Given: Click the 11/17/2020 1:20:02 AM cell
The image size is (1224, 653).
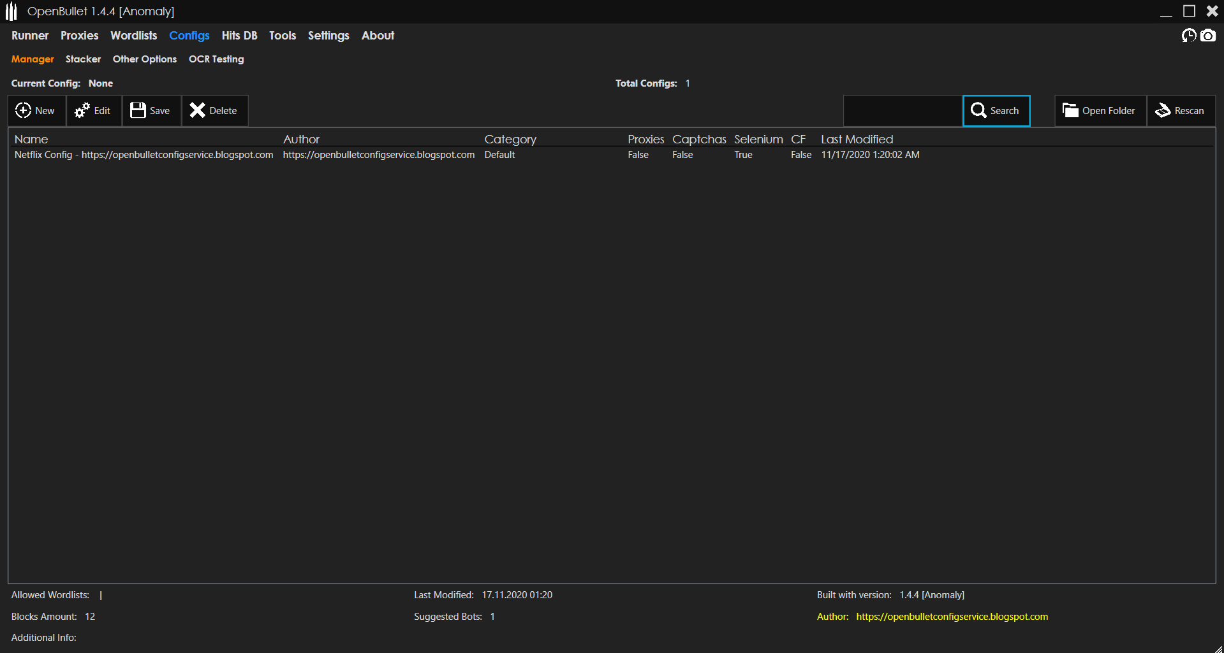Looking at the screenshot, I should [x=871, y=155].
